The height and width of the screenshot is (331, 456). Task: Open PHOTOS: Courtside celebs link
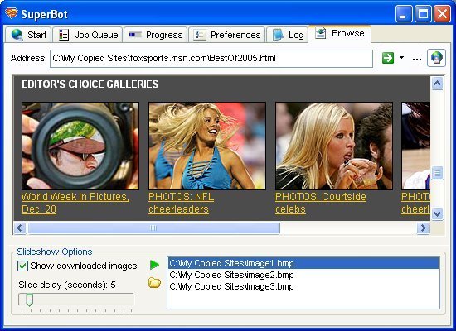click(321, 203)
